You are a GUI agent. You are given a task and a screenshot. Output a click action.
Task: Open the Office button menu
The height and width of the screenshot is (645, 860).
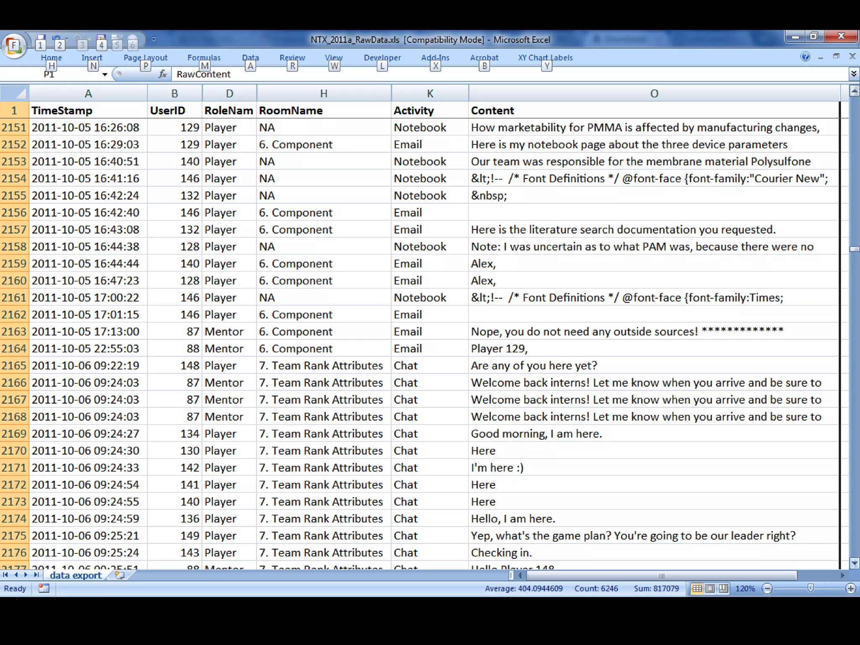[14, 45]
